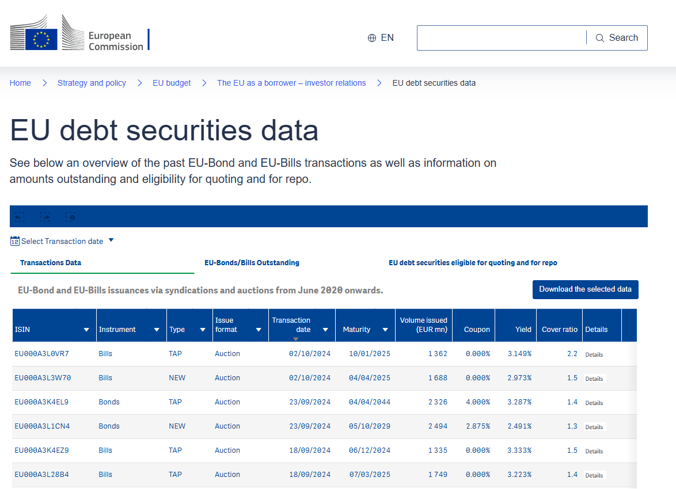Open the Type column filter arrow

pyautogui.click(x=203, y=330)
